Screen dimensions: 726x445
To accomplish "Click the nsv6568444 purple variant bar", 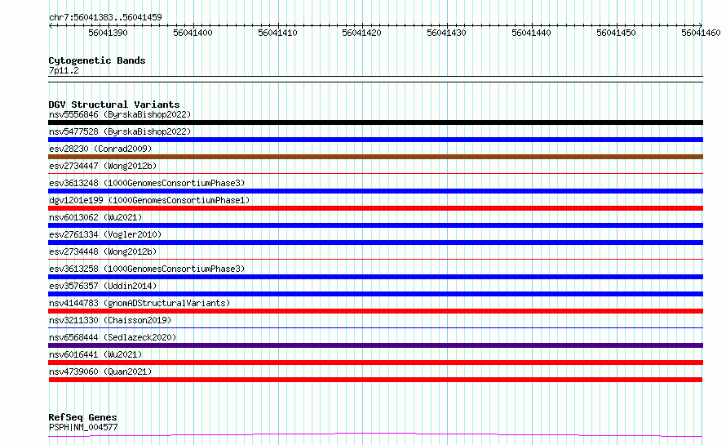I will tap(375, 345).
